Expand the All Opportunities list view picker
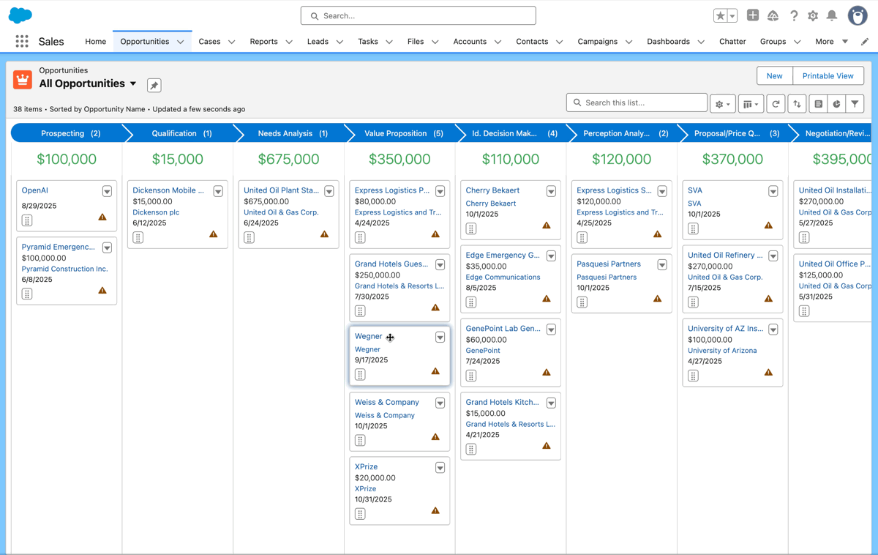 tap(133, 83)
